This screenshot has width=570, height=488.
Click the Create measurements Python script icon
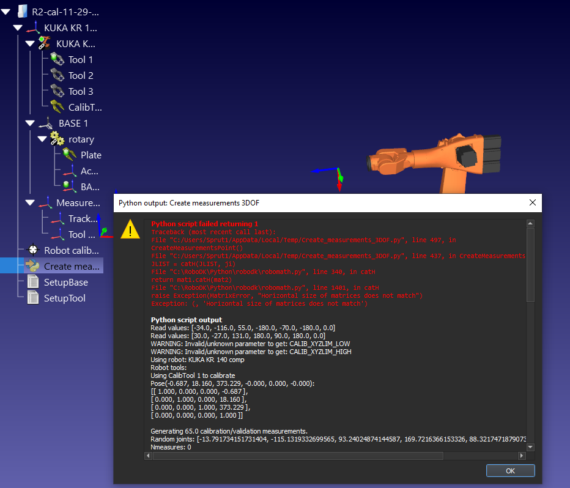click(33, 266)
